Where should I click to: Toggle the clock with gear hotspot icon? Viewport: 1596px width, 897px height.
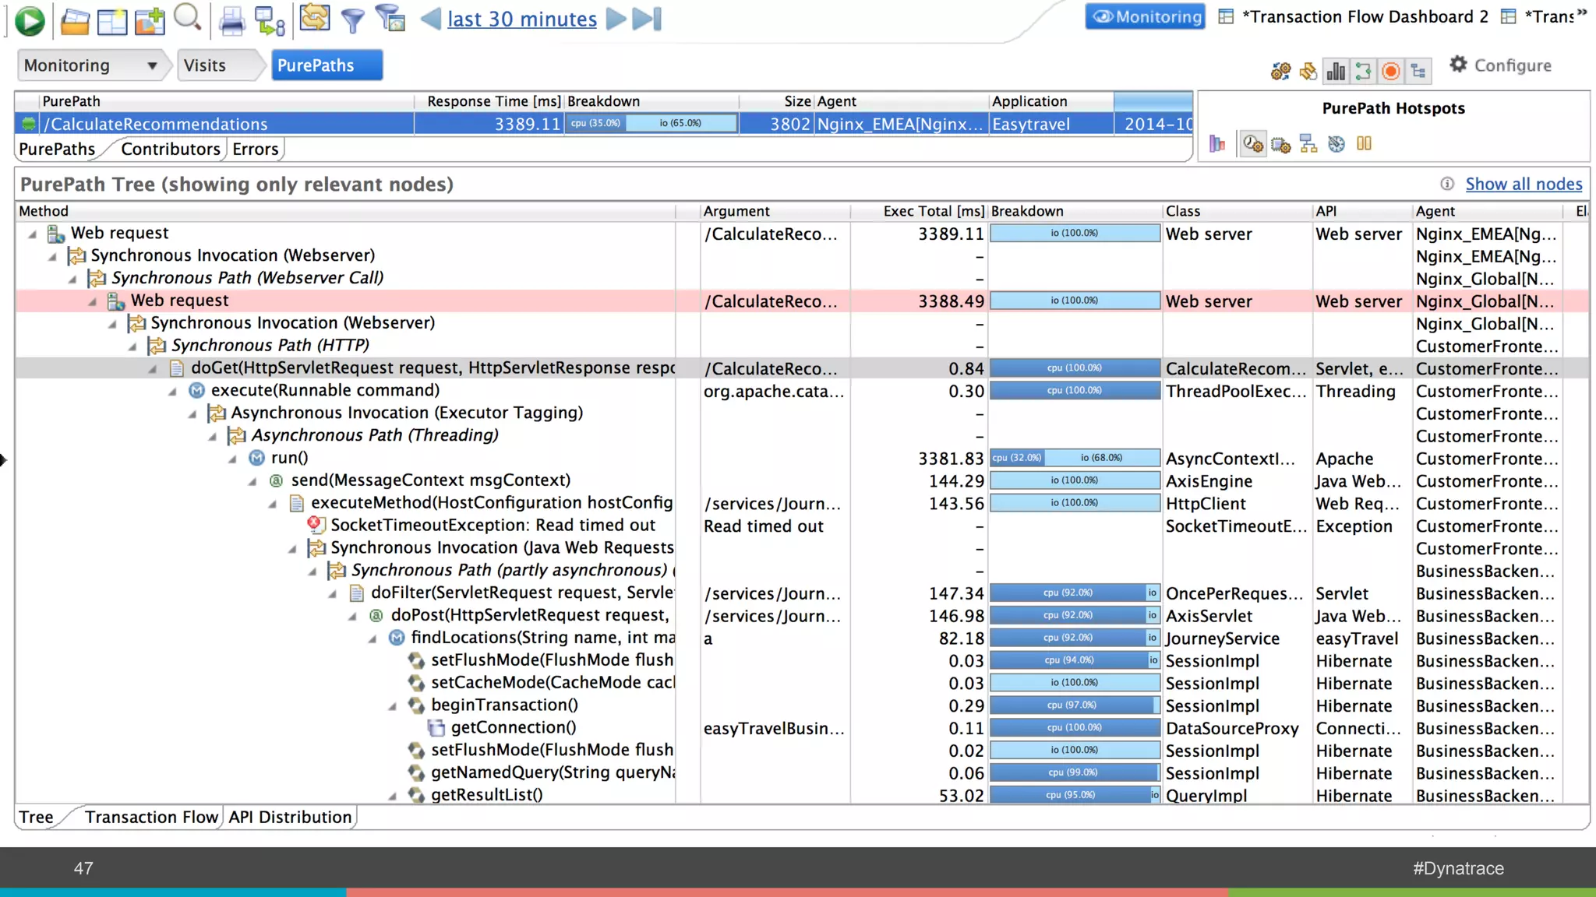click(x=1253, y=143)
